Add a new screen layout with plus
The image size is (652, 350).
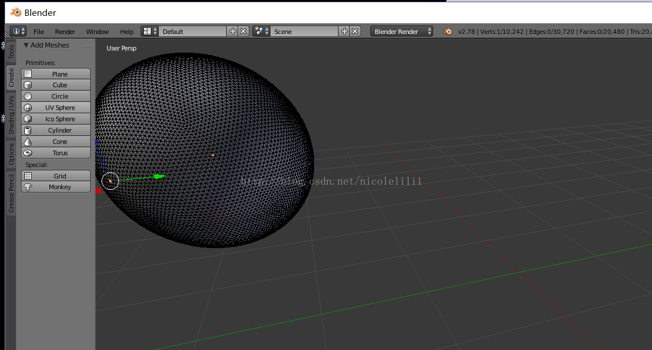[233, 31]
